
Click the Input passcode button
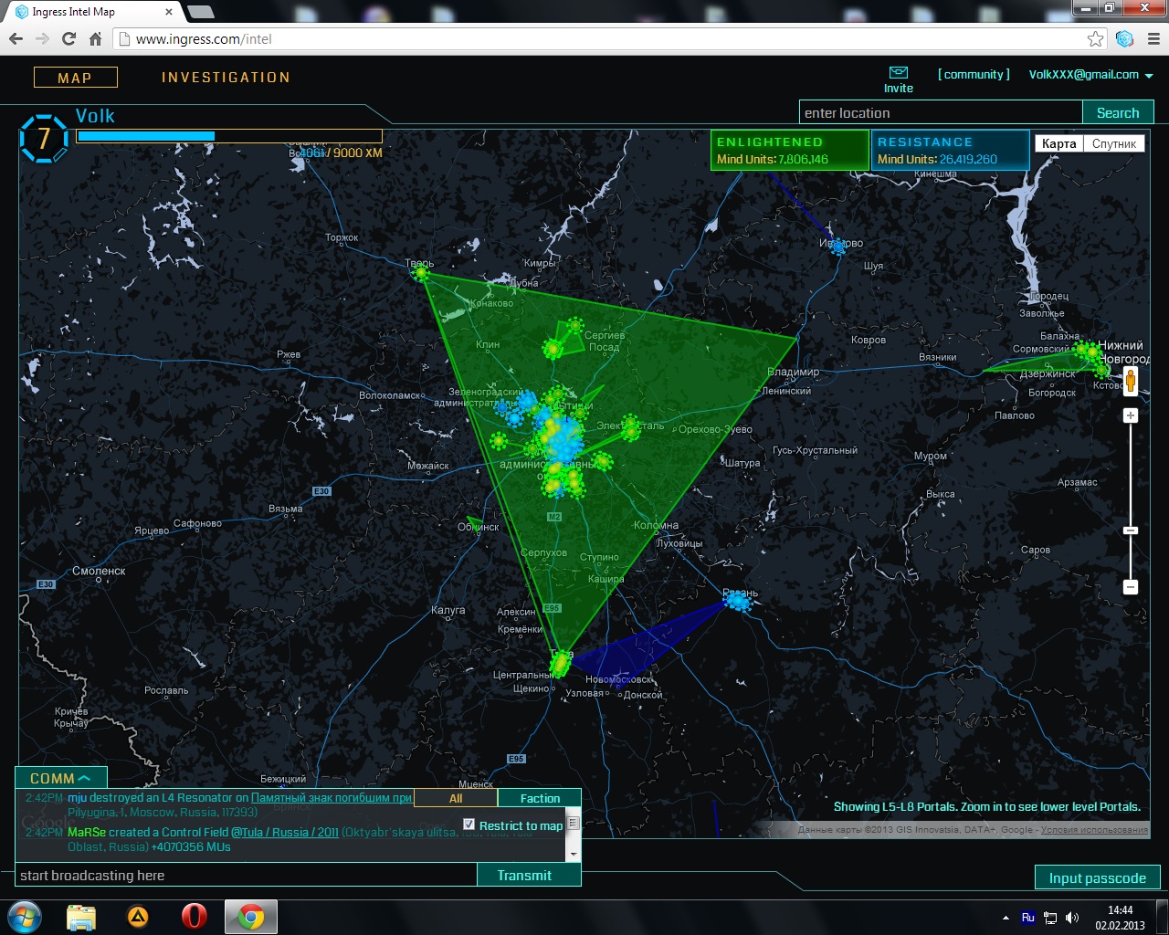click(1097, 877)
